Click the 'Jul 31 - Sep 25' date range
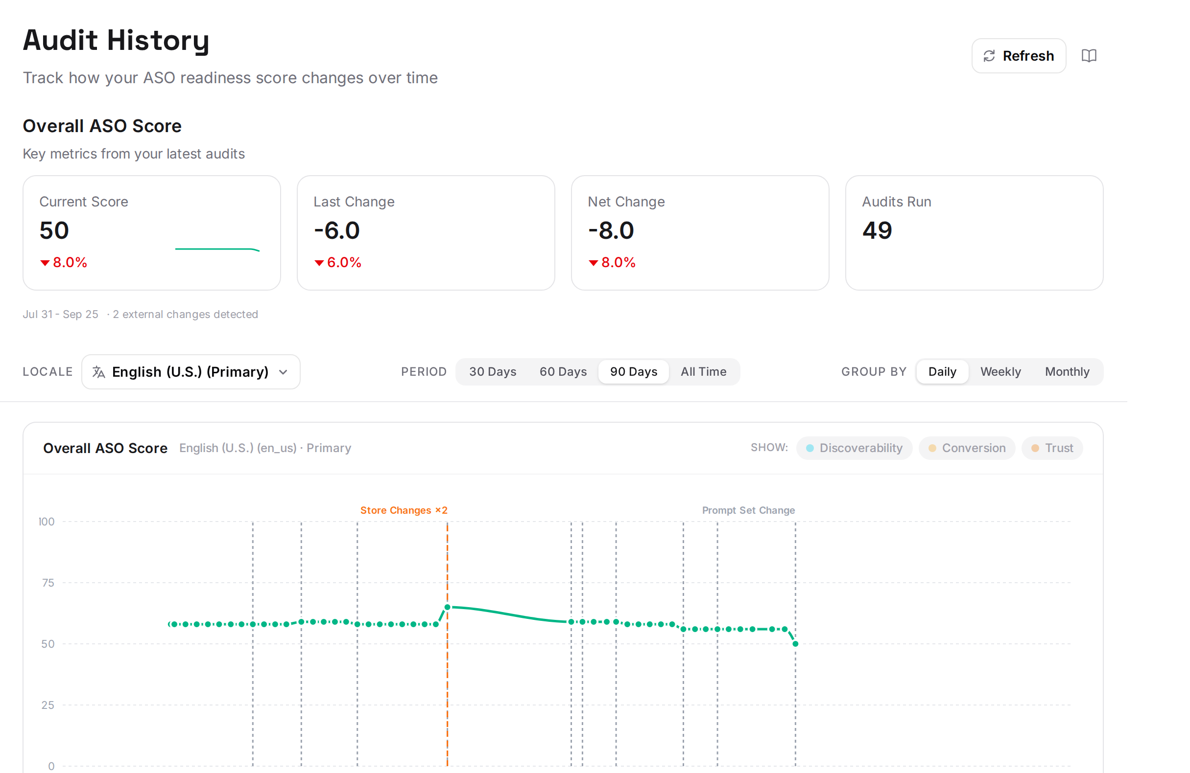The height and width of the screenshot is (773, 1190). (x=61, y=314)
